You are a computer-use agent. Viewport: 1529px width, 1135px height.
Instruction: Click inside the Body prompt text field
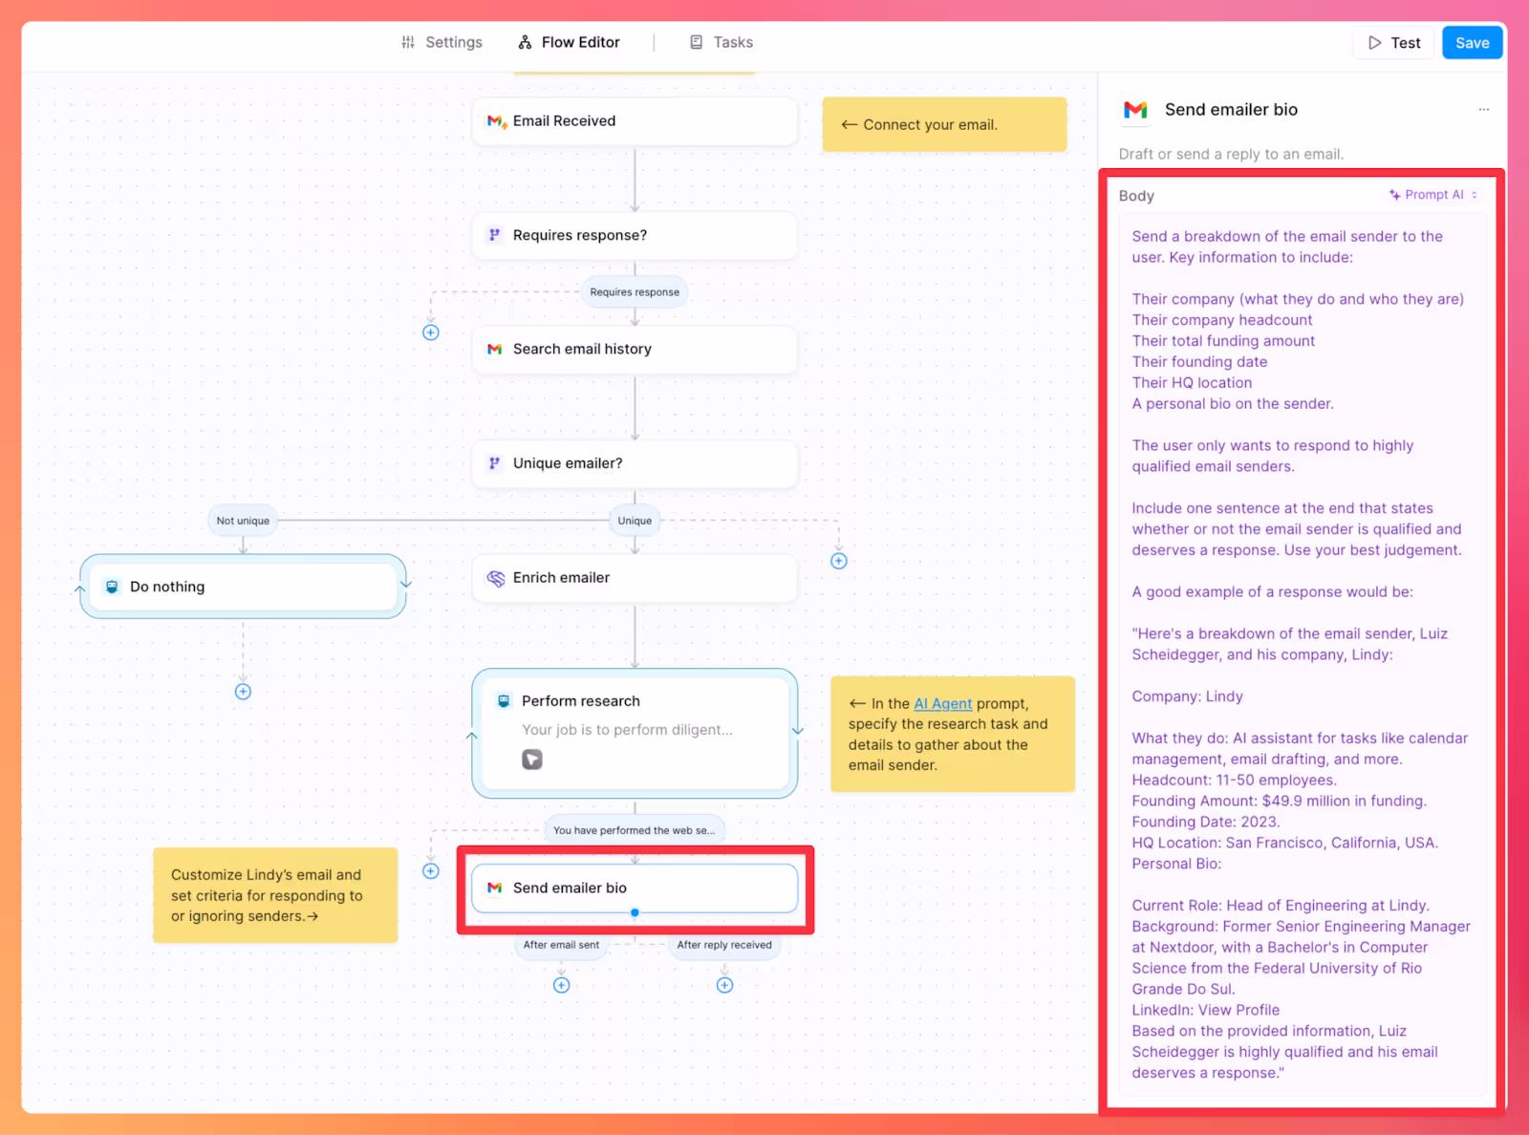(1303, 654)
